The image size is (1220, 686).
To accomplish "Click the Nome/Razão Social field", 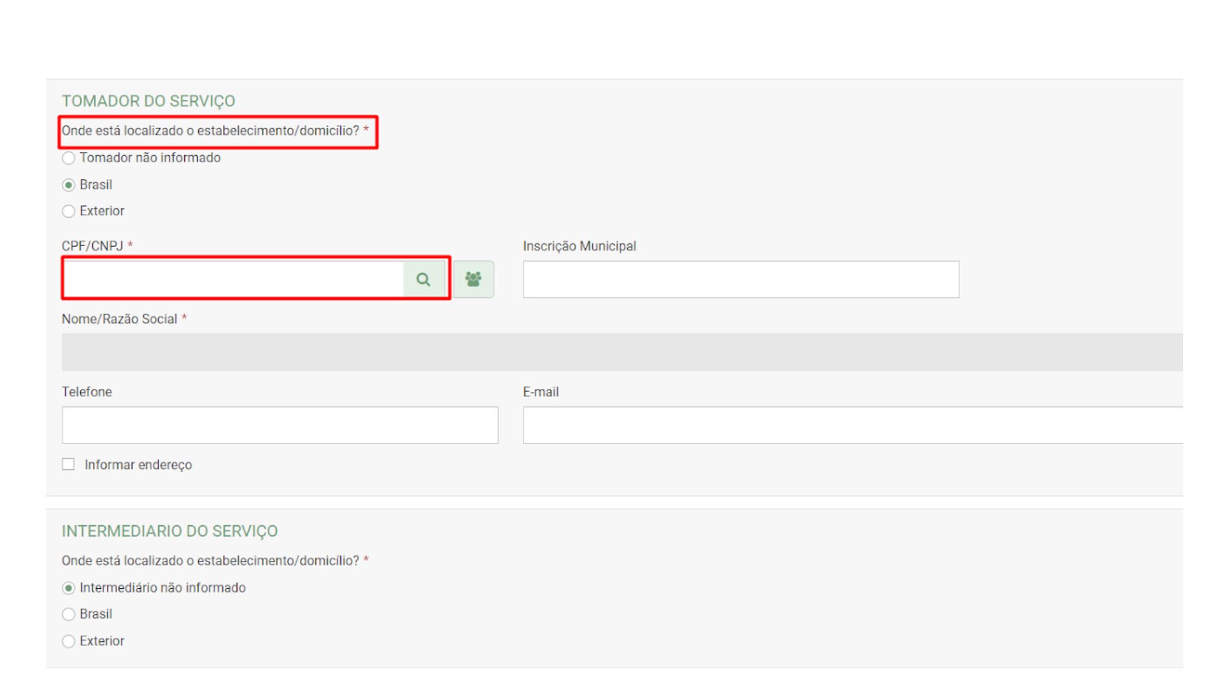I will pyautogui.click(x=621, y=352).
